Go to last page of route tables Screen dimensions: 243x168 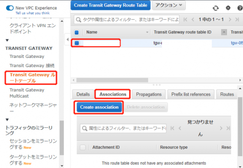[x=237, y=20]
